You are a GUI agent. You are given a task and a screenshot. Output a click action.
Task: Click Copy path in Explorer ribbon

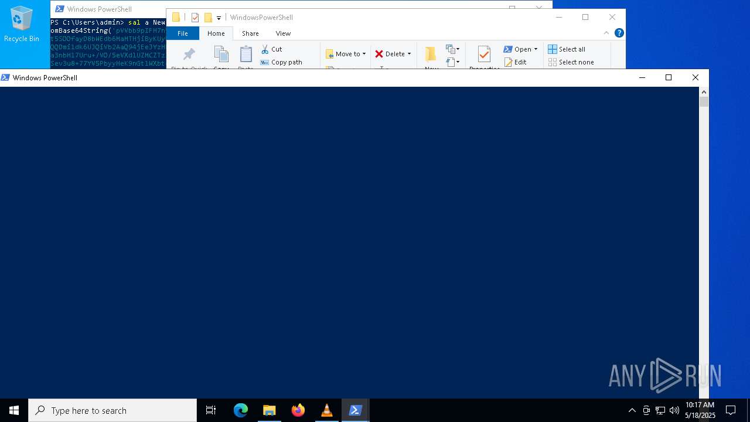281,62
